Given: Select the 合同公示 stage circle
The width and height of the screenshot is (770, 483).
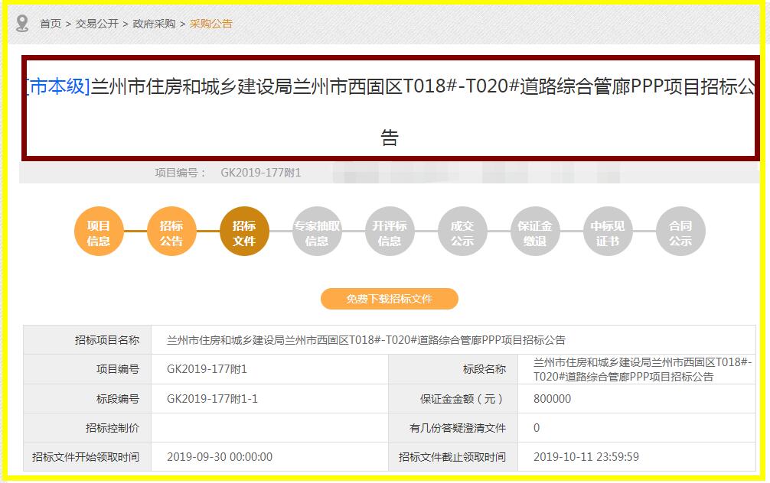Looking at the screenshot, I should [x=680, y=231].
